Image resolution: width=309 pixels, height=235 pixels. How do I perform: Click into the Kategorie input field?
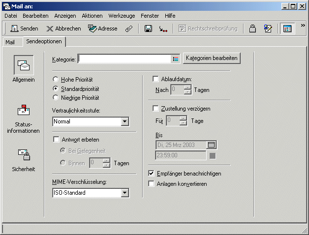(124, 59)
